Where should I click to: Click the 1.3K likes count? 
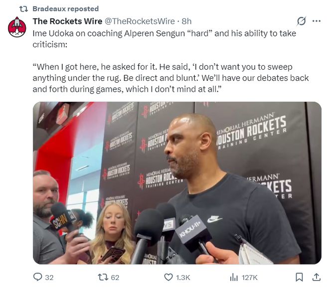(x=183, y=277)
